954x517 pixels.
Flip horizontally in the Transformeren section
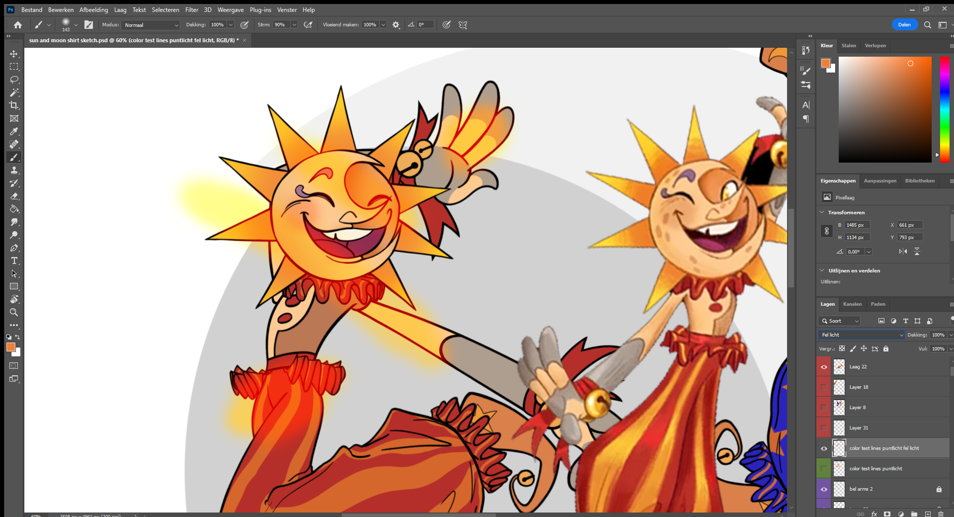coord(903,252)
